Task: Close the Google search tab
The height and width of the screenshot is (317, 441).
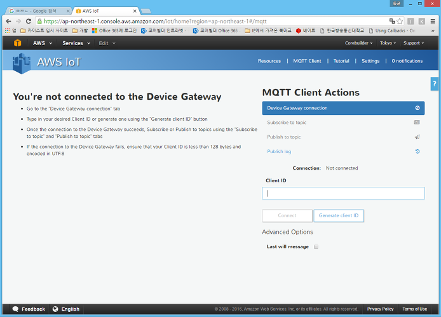Action: (x=68, y=11)
